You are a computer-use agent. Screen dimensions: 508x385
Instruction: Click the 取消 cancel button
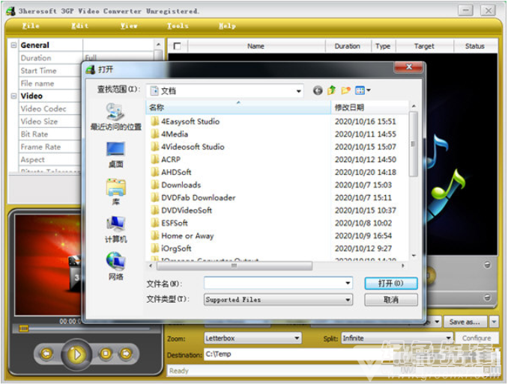point(391,300)
